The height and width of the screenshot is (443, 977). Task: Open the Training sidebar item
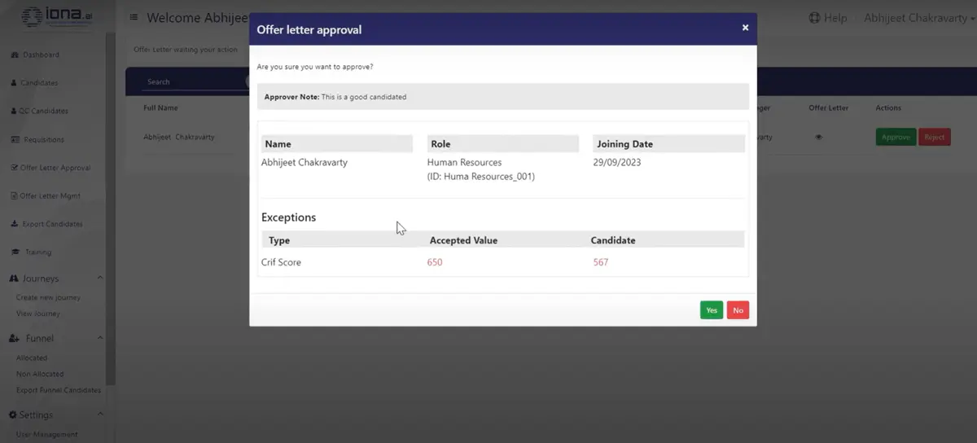[37, 252]
